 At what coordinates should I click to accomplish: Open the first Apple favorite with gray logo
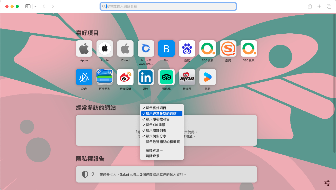pyautogui.click(x=84, y=49)
